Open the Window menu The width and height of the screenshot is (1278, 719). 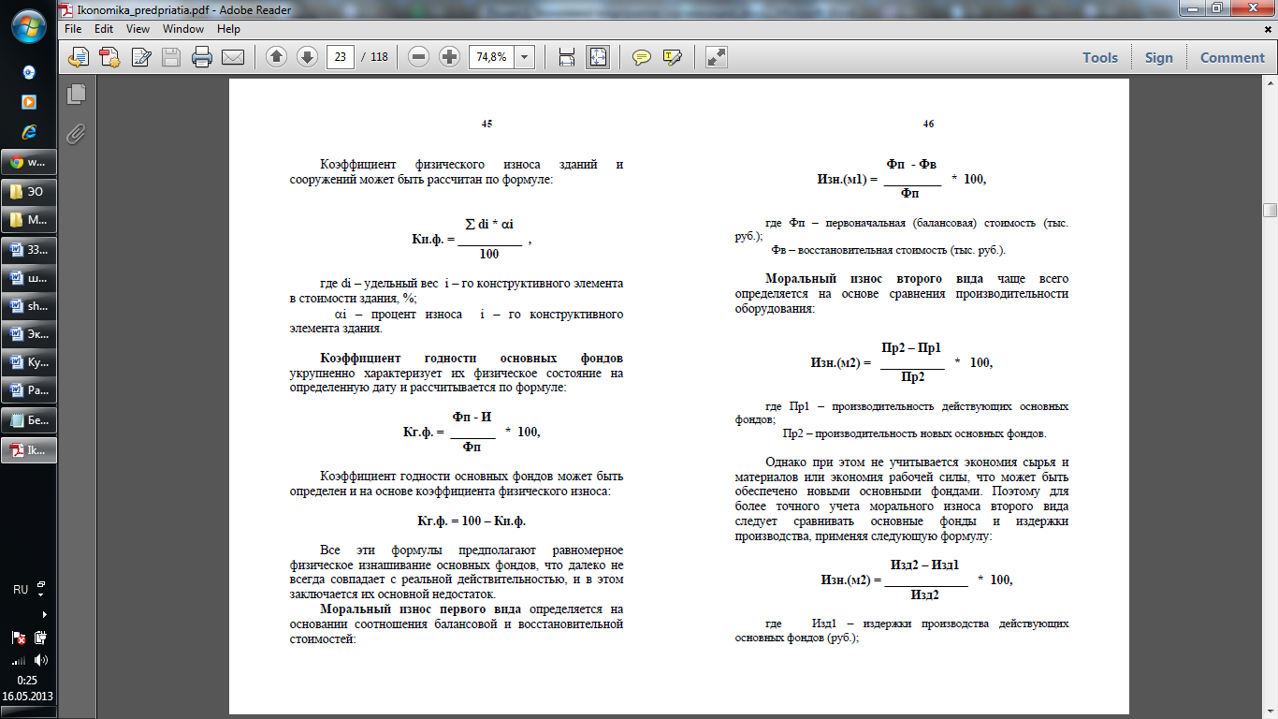point(183,29)
